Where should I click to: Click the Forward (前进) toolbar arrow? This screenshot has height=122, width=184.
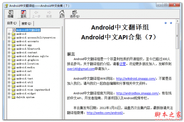49,14
